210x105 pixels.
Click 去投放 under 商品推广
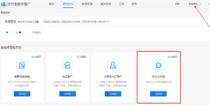pos(67,94)
